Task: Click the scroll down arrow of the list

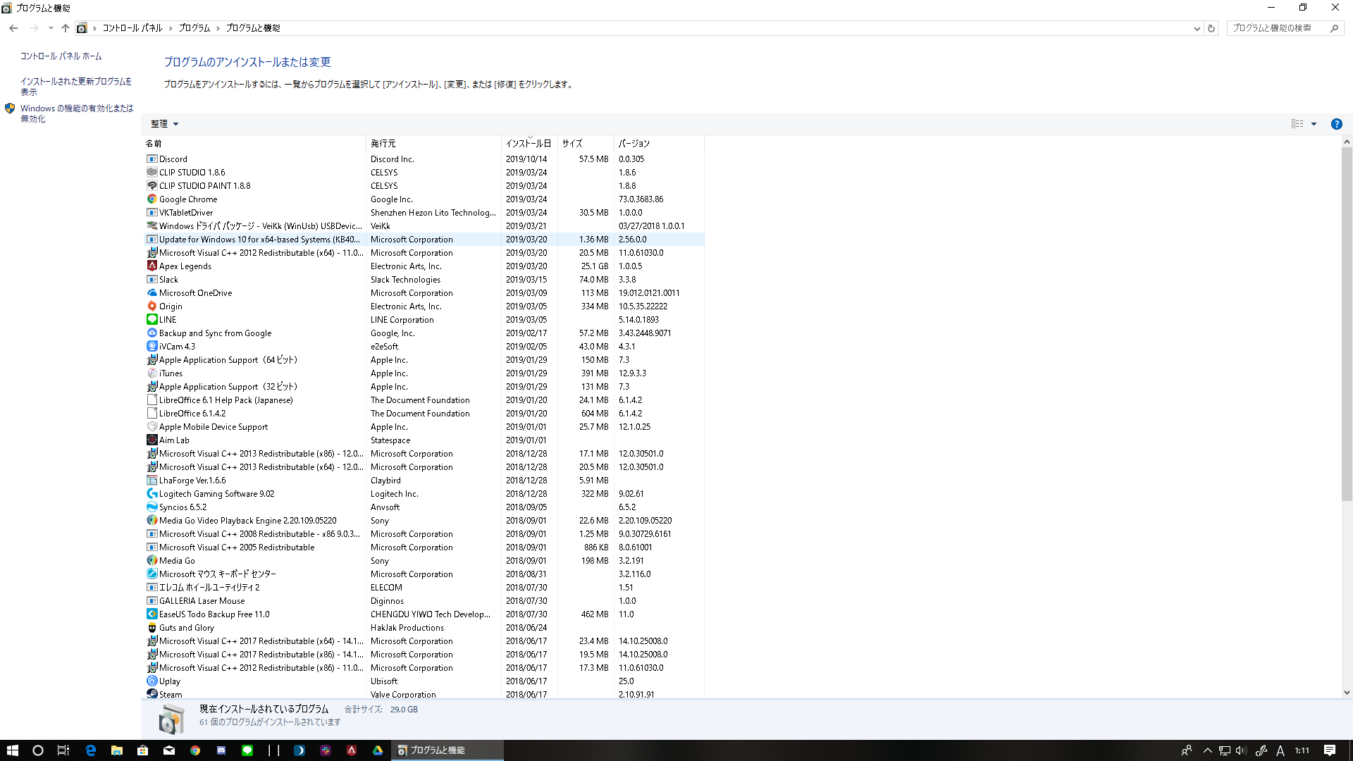Action: (1347, 693)
